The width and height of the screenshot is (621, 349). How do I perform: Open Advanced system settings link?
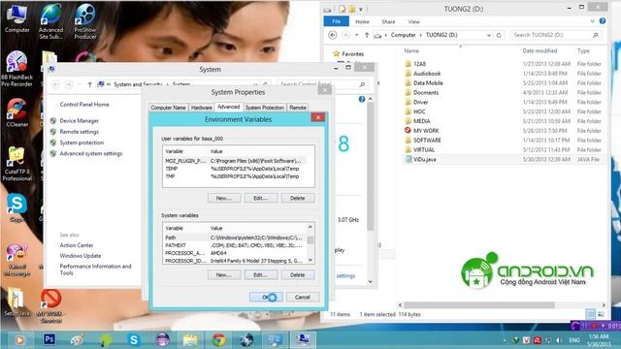pyautogui.click(x=90, y=153)
